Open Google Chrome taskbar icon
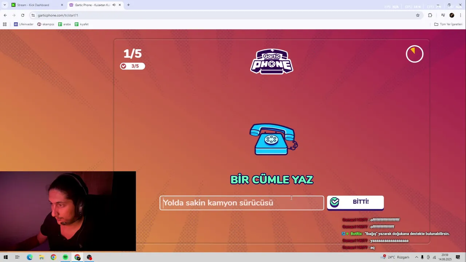 (54, 257)
